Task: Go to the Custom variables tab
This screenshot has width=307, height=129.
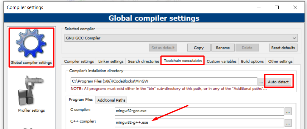Action: pyautogui.click(x=222, y=61)
